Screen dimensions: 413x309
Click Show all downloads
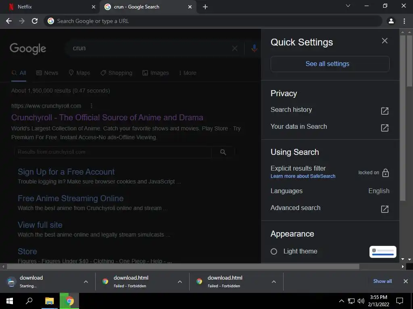coord(382,281)
